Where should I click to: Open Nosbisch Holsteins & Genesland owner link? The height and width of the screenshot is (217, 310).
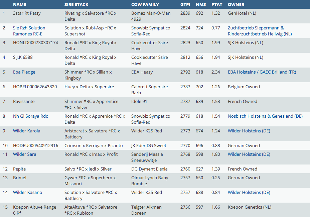tap(265, 116)
